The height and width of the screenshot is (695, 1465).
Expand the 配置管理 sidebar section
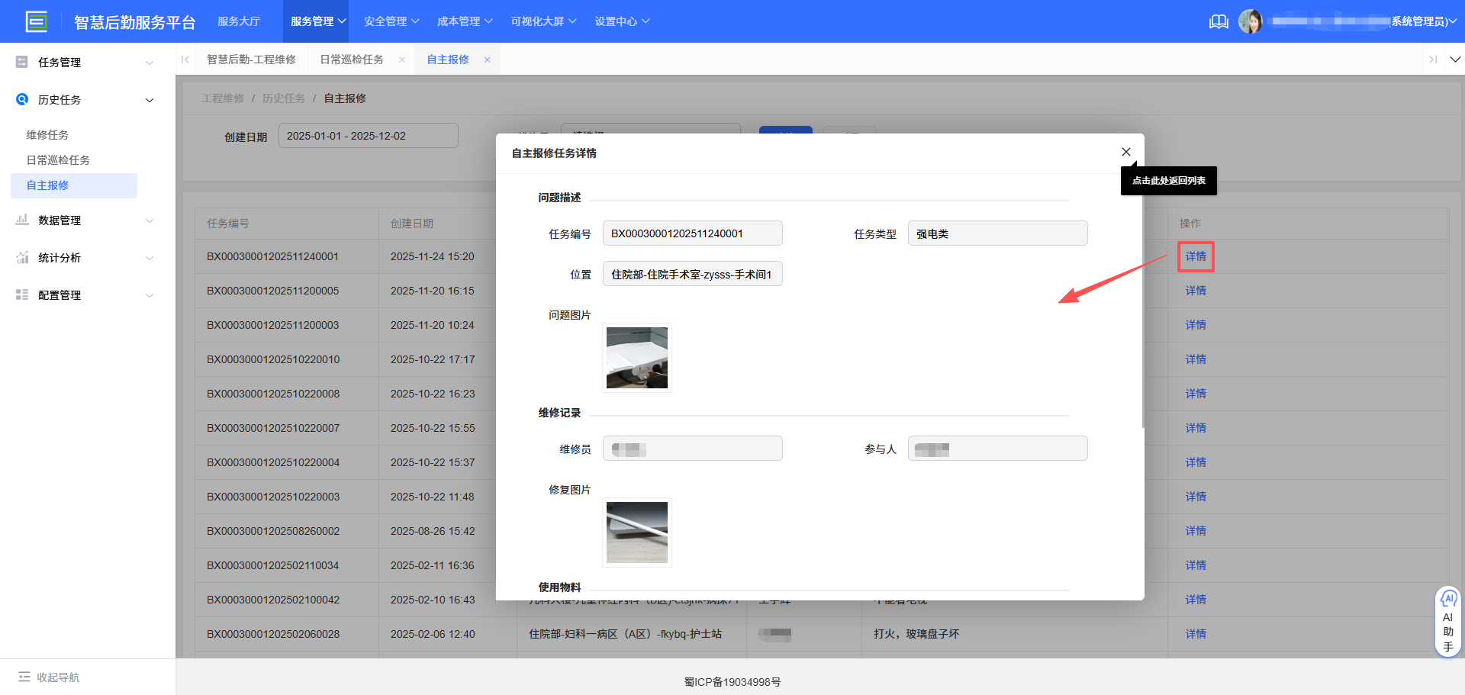point(150,294)
